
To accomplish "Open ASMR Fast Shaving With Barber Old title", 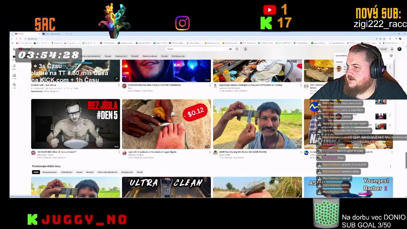I will tap(243, 152).
